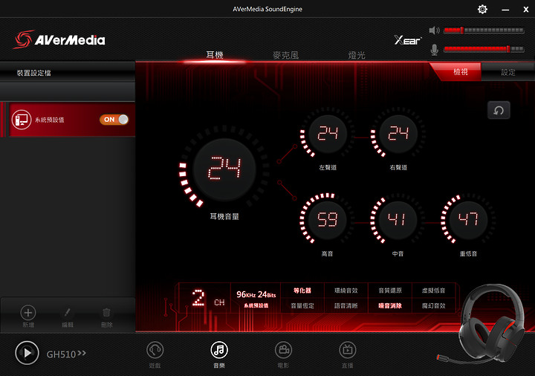Switch to the 麥克風 microphone tab
The width and height of the screenshot is (535, 376).
coord(286,55)
